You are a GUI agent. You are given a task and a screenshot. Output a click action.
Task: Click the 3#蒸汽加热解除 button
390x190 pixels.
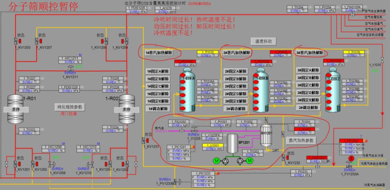[x=310, y=52]
